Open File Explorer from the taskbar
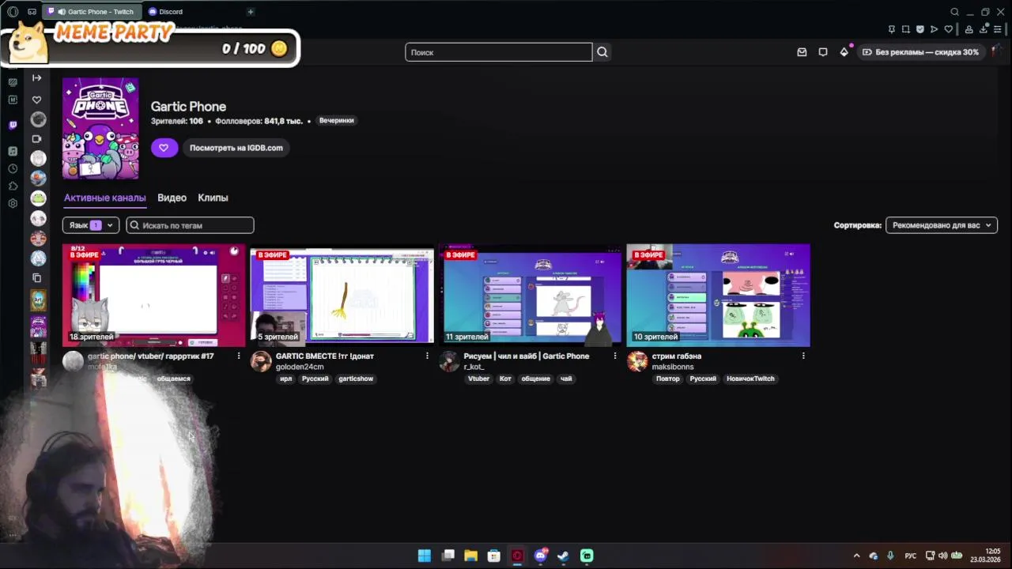 click(470, 556)
